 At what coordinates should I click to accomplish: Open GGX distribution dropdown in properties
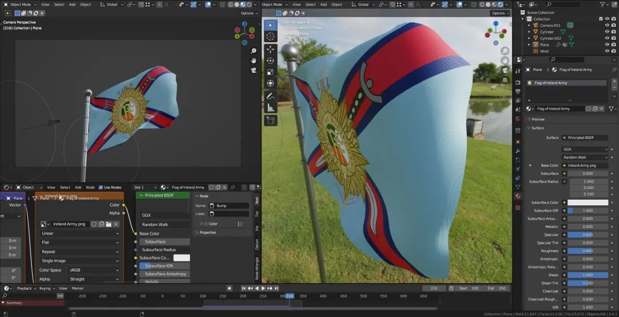[x=585, y=149]
